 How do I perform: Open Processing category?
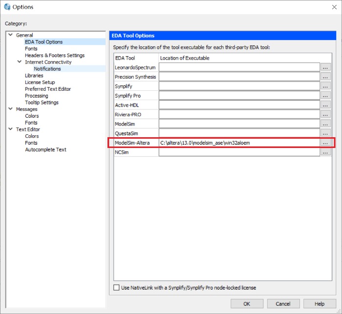point(37,96)
